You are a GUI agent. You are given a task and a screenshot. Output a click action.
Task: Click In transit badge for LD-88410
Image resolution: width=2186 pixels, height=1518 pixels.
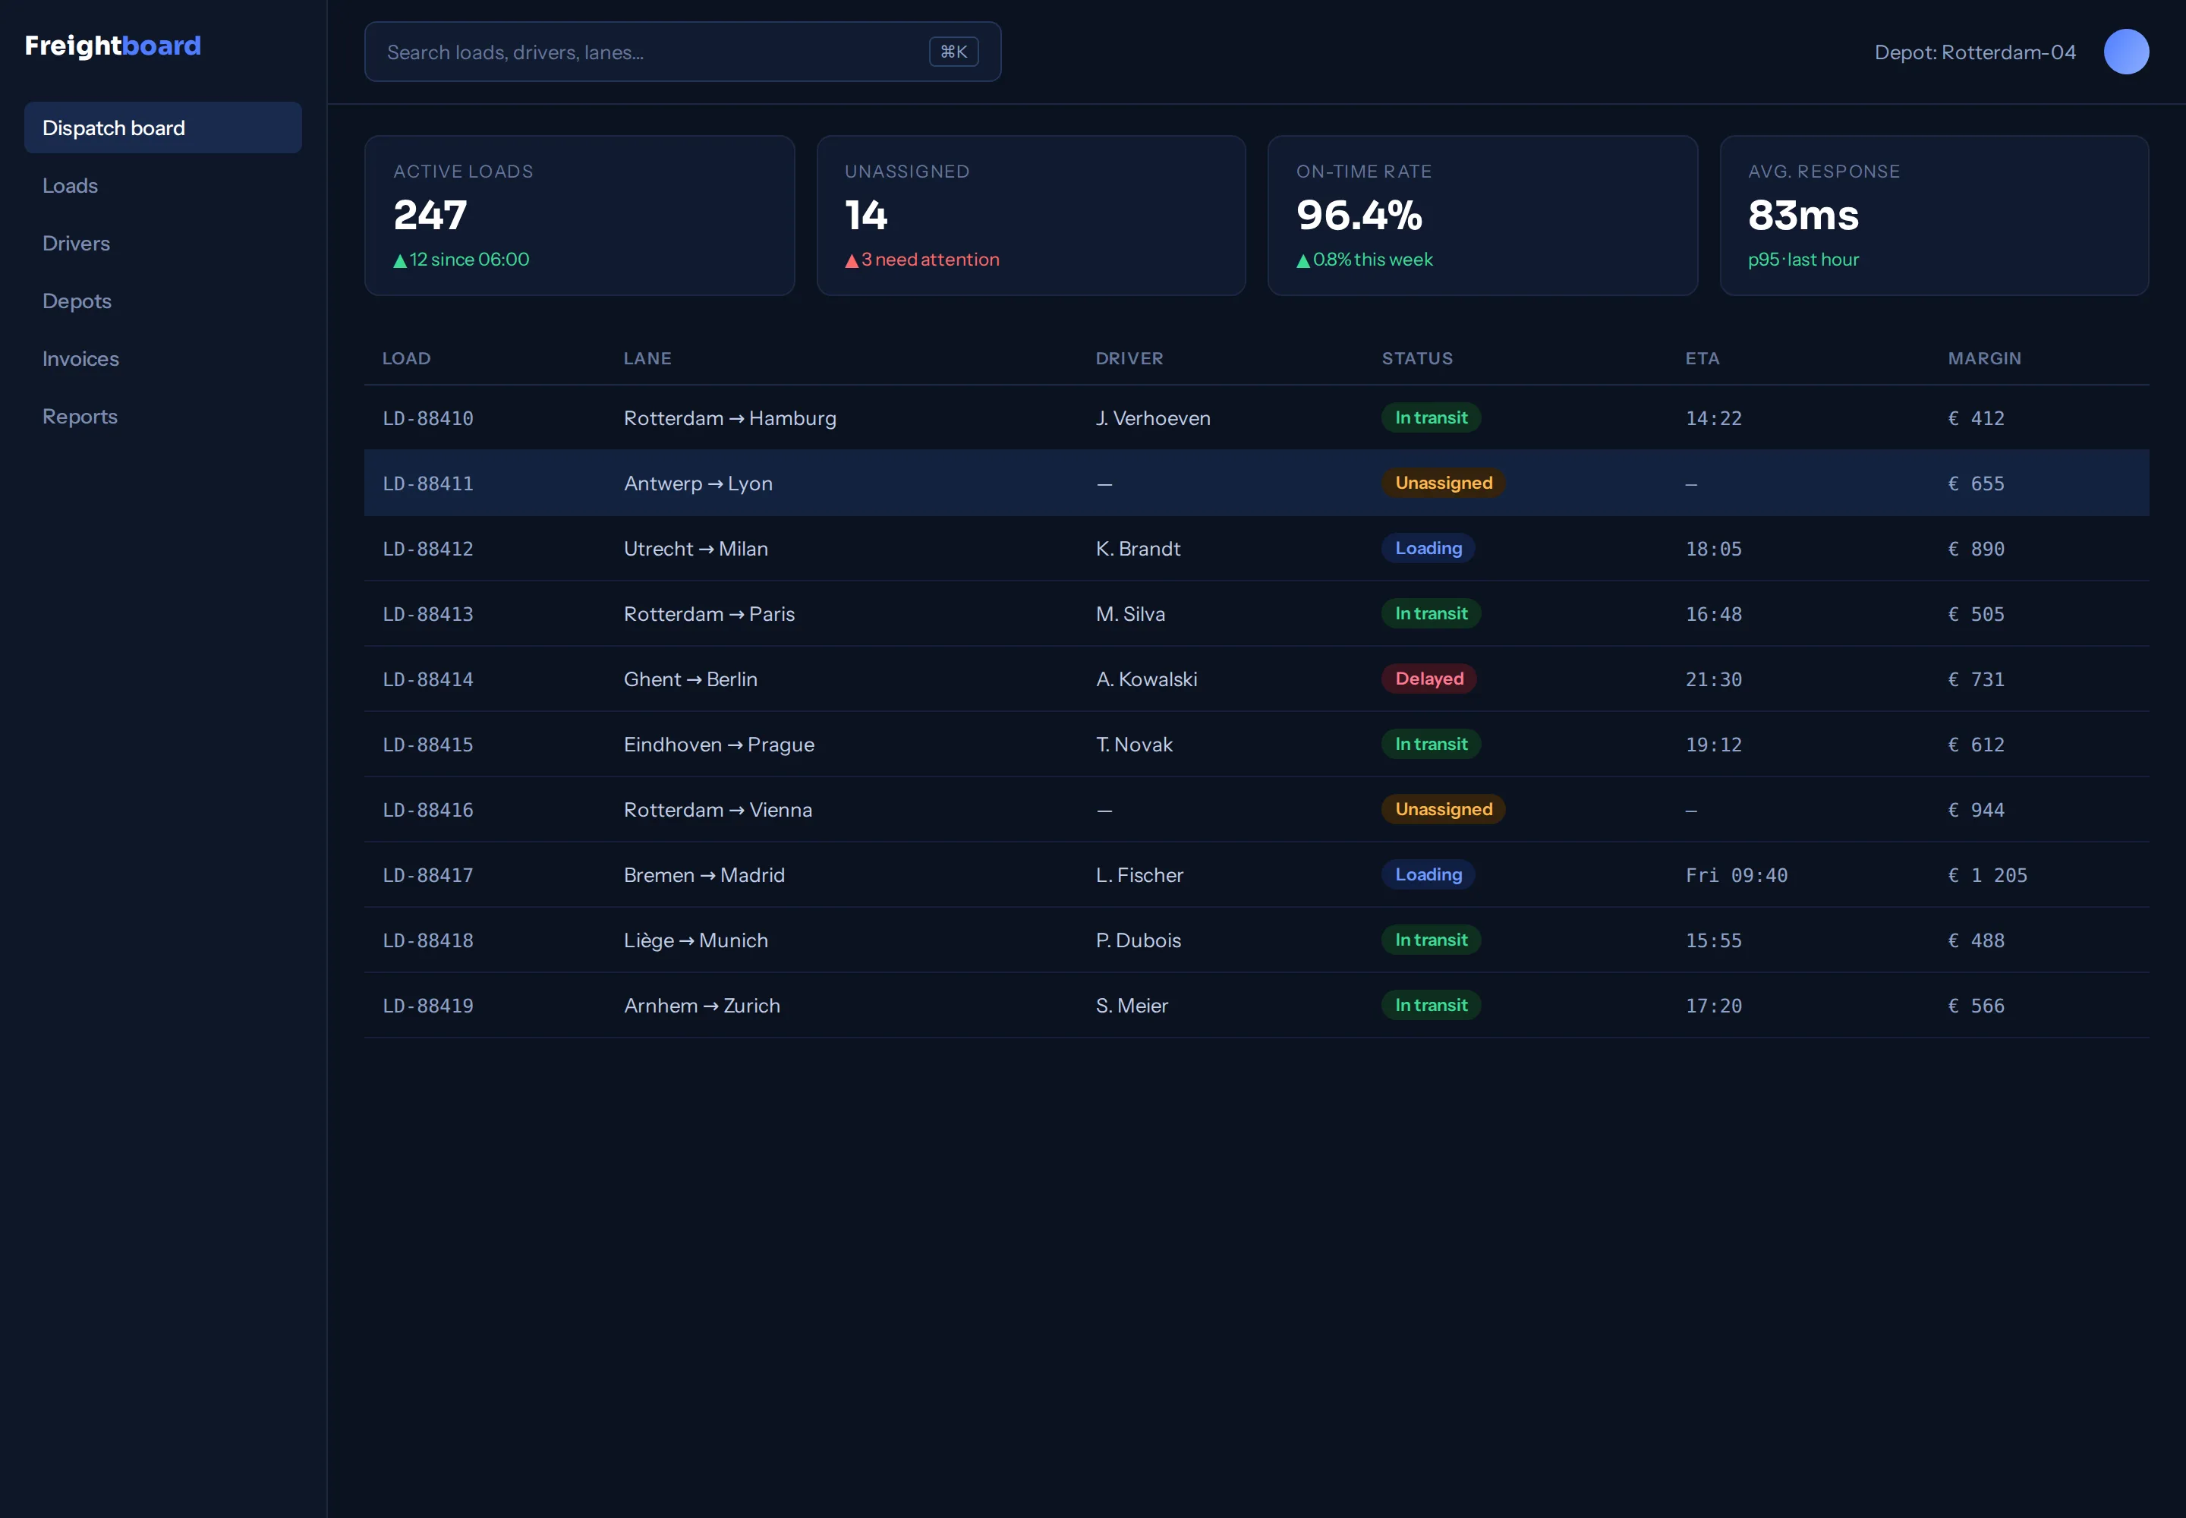(1431, 417)
